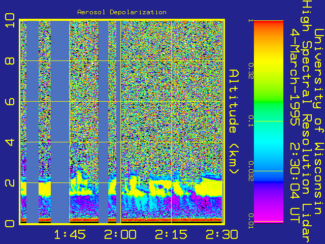This screenshot has height=244, width=325.
Task: Click the date text '4-March-1995 2:30:04 UT'
Action: point(295,126)
